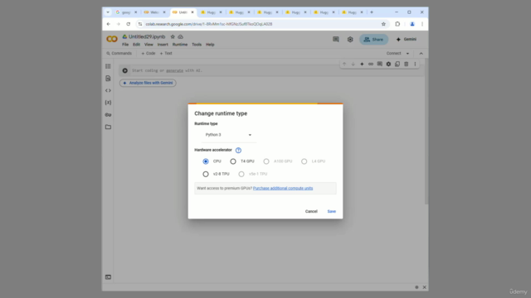Open the Find and replace sidebar icon
The height and width of the screenshot is (298, 531).
(x=108, y=79)
